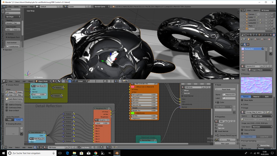Switch to the Material preview tab
The image size is (277, 156).
pyautogui.click(x=256, y=96)
